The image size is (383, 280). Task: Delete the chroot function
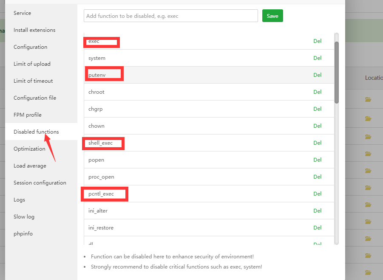[x=317, y=92]
